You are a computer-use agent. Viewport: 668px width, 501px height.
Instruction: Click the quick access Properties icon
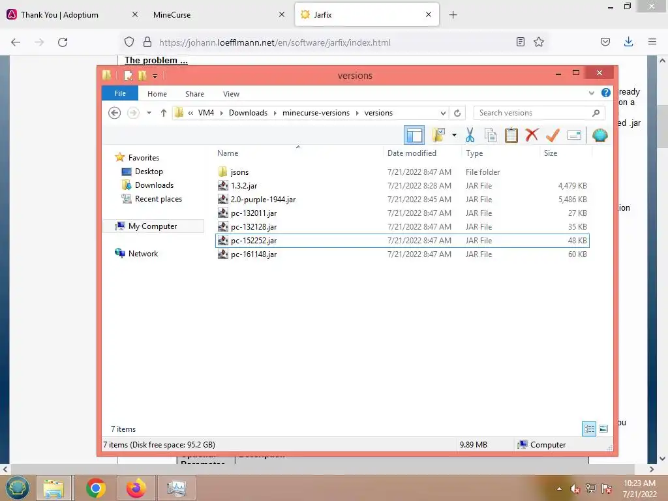click(x=128, y=76)
